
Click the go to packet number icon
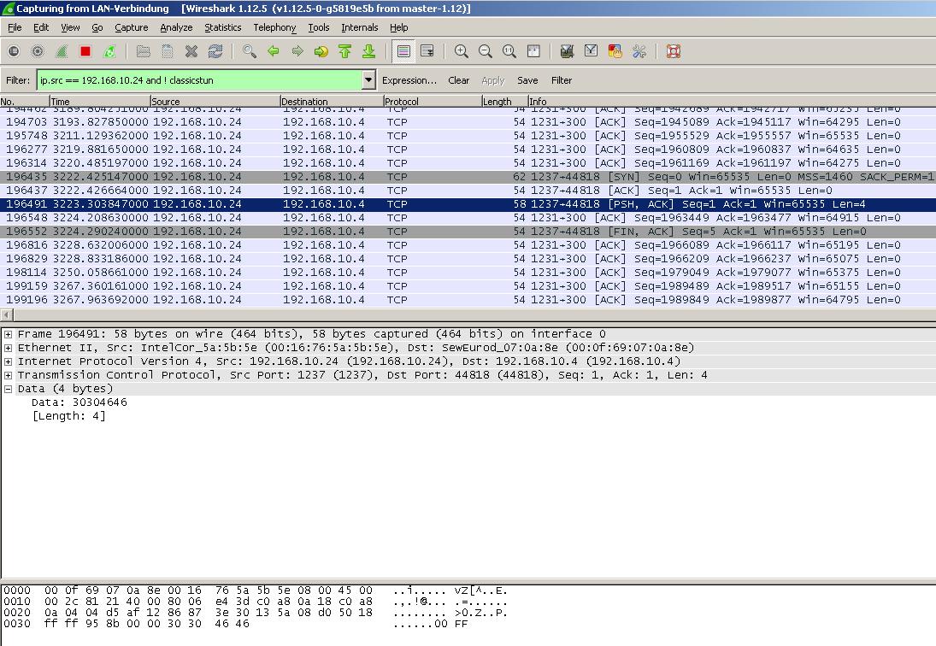[321, 51]
